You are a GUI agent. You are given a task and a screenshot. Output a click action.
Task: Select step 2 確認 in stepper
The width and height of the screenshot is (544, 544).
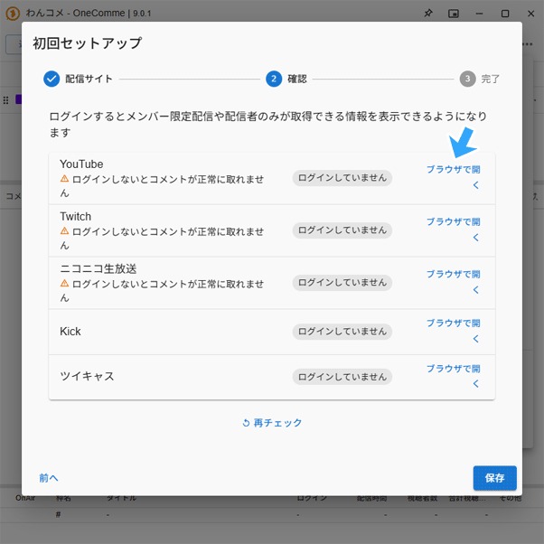pyautogui.click(x=286, y=79)
